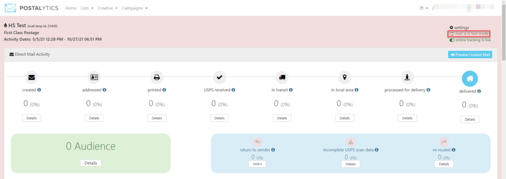The width and height of the screenshot is (506, 179).
Task: Expand the Creative dropdown menu
Action: click(108, 8)
